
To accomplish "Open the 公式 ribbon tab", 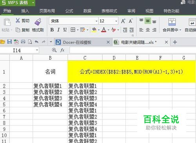I will pyautogui.click(x=69, y=11).
